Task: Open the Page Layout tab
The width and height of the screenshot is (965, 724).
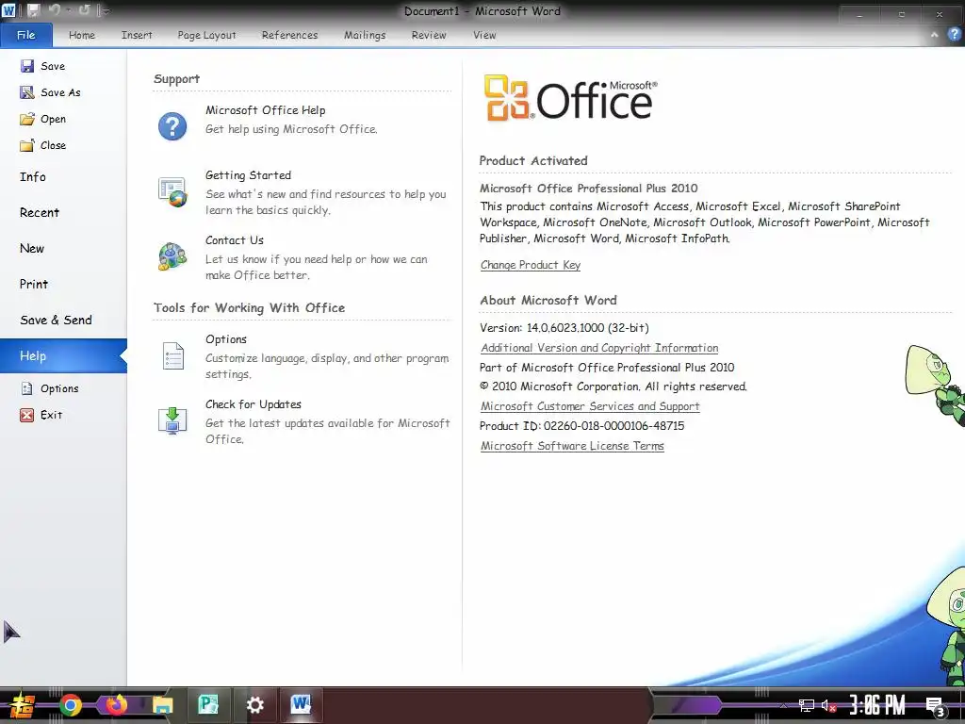Action: click(206, 35)
